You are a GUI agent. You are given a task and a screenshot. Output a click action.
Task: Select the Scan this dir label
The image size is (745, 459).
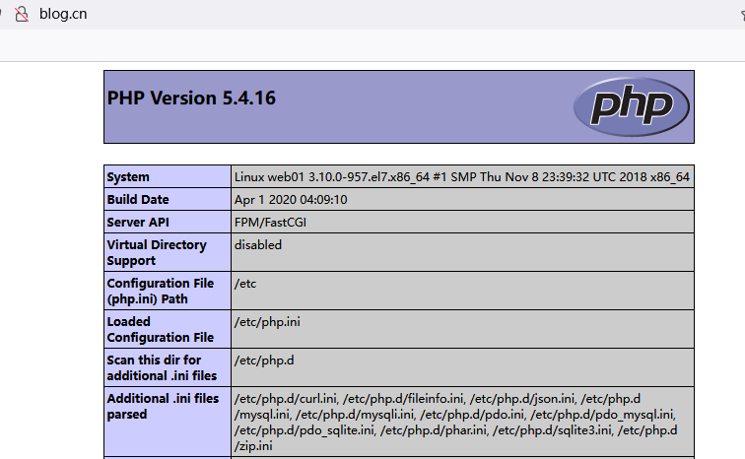tap(162, 367)
